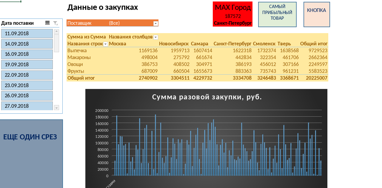
Task: Open the Поставщик filter dropdown
Action: coord(155,23)
